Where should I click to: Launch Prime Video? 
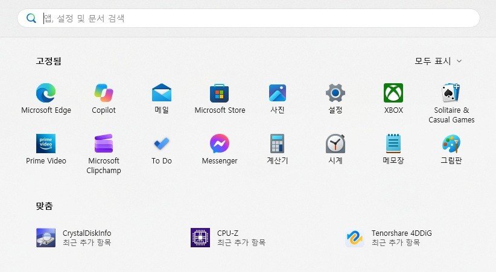[46, 144]
